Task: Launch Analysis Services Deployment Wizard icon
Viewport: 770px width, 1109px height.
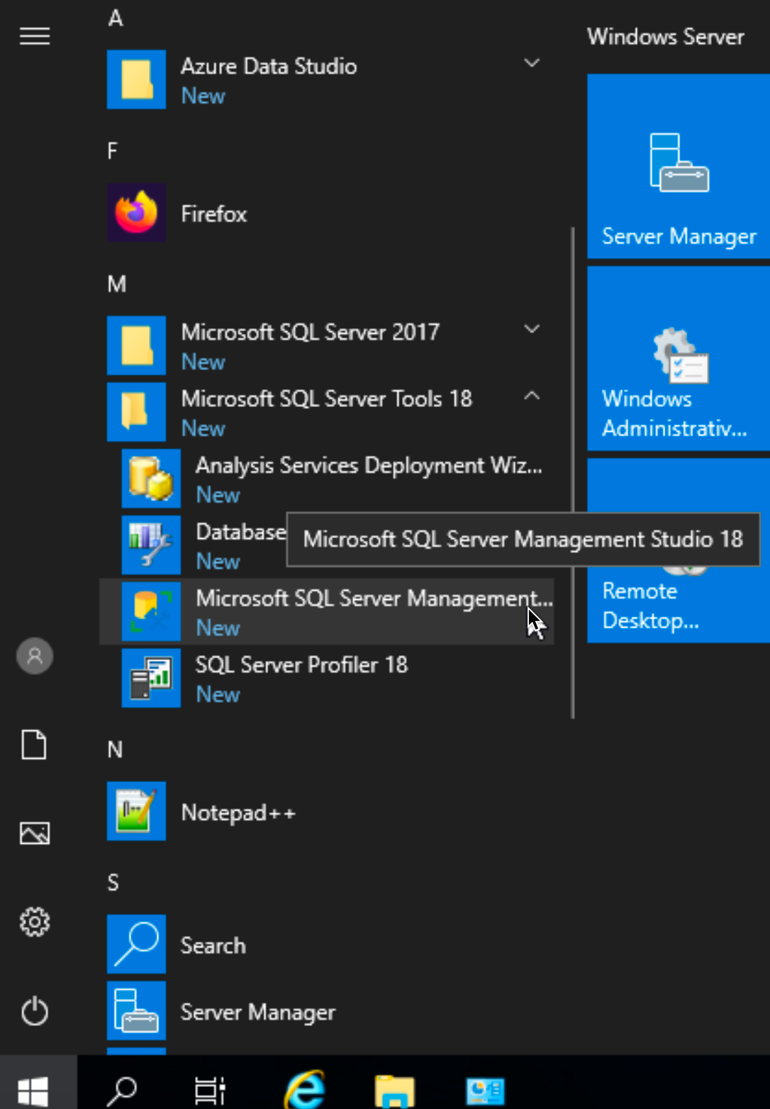Action: coord(151,479)
